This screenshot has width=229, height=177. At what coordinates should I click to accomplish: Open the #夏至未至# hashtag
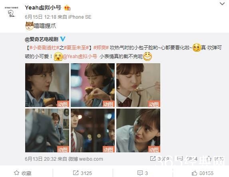click(x=76, y=47)
